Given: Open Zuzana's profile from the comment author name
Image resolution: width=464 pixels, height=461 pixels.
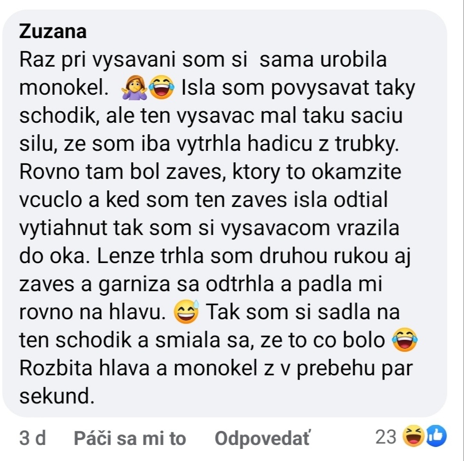Looking at the screenshot, I should 53,32.
